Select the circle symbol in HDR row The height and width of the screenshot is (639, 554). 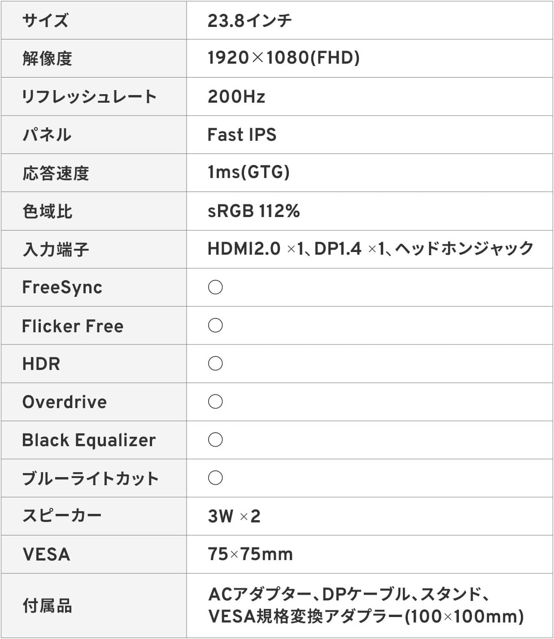(x=215, y=363)
